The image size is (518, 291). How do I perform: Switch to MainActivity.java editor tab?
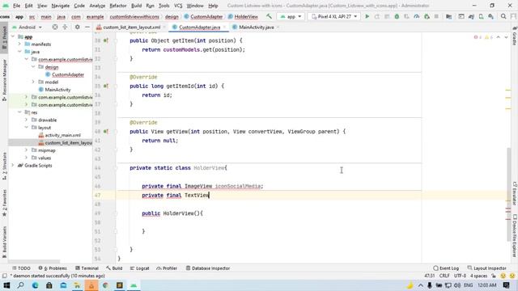tap(256, 27)
